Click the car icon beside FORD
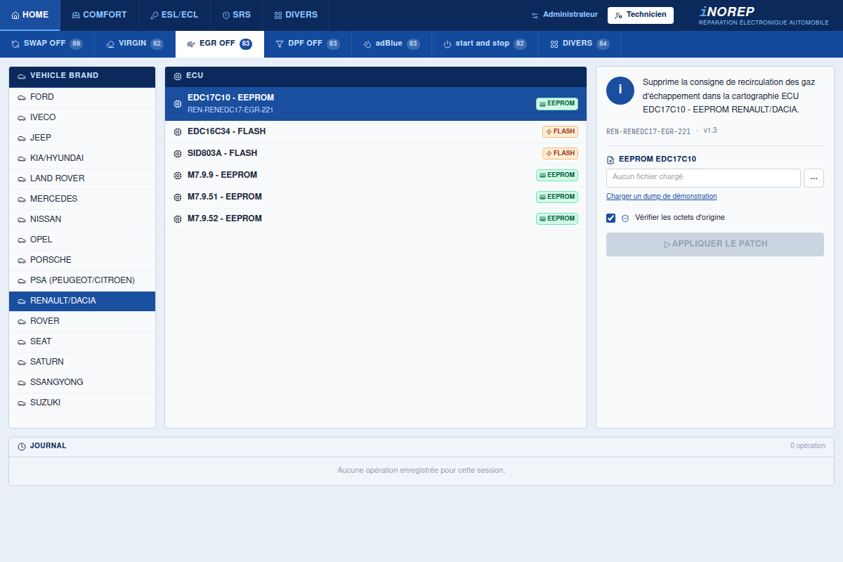This screenshot has height=562, width=843. [22, 98]
